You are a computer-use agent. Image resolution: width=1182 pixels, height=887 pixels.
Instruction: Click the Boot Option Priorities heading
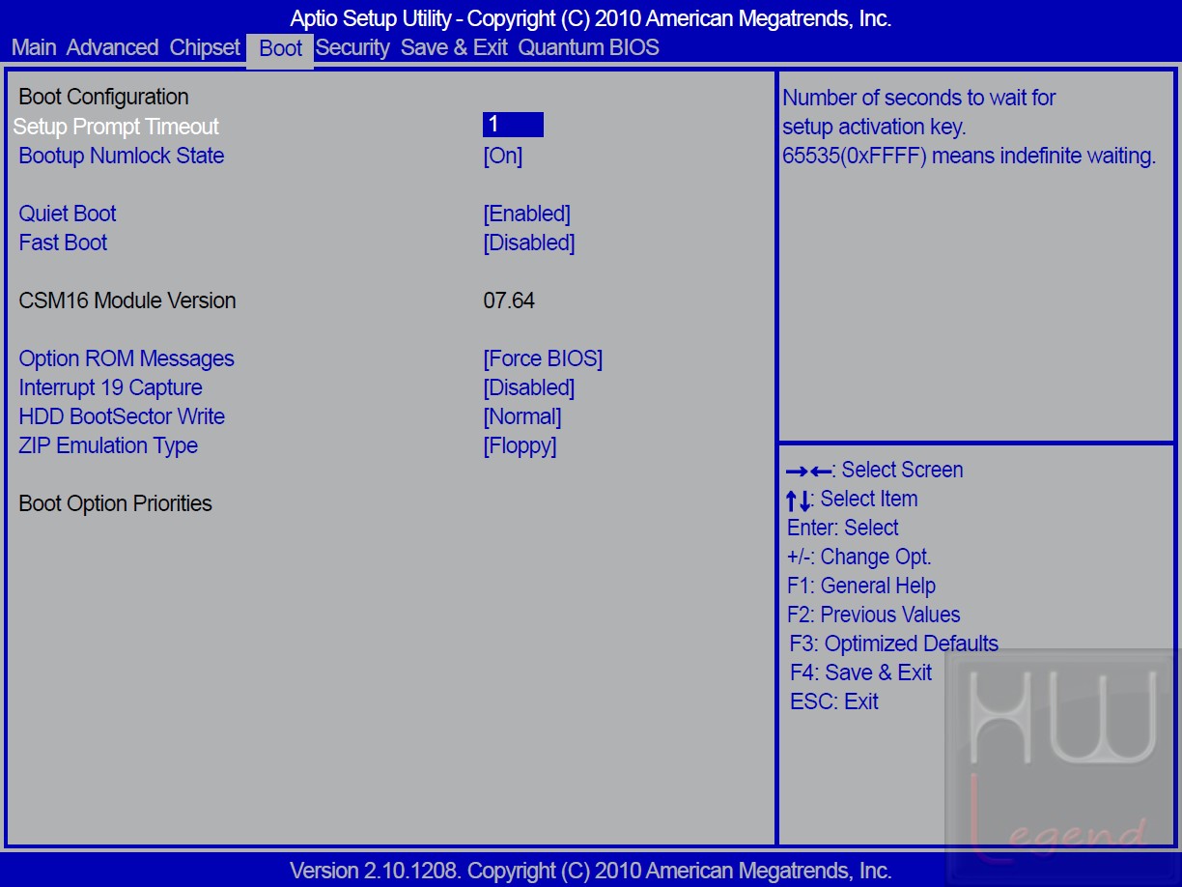click(115, 503)
